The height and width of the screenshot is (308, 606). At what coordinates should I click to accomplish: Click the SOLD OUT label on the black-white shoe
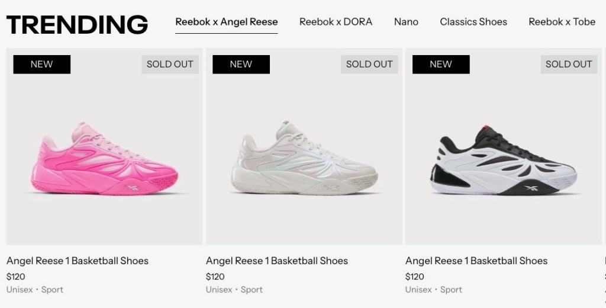569,64
